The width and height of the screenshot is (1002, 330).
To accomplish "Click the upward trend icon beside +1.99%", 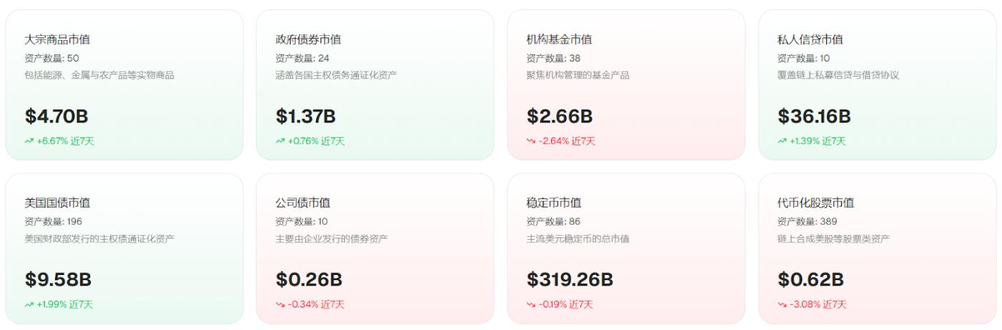I will pos(29,305).
